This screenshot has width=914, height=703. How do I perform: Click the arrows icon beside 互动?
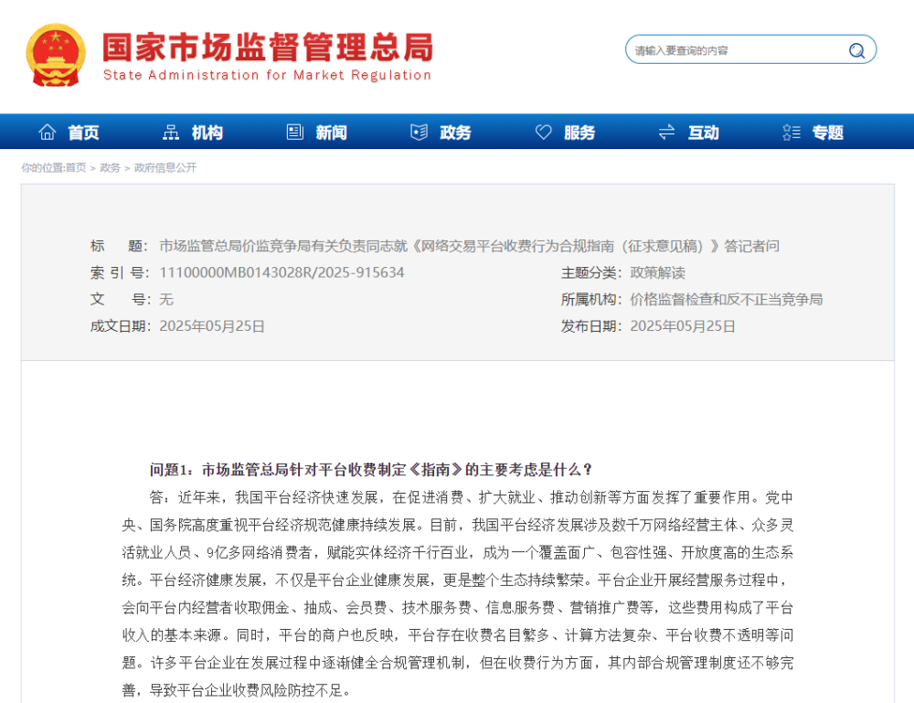pos(667,133)
